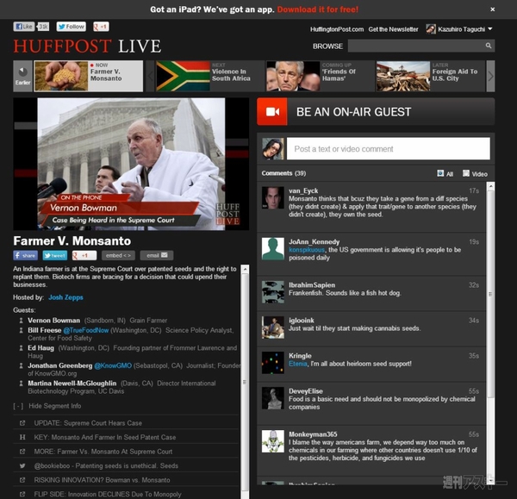Click the embed <> button
517x499 pixels.
(x=118, y=255)
